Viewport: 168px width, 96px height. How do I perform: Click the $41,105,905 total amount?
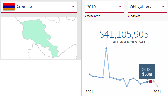point(124,35)
